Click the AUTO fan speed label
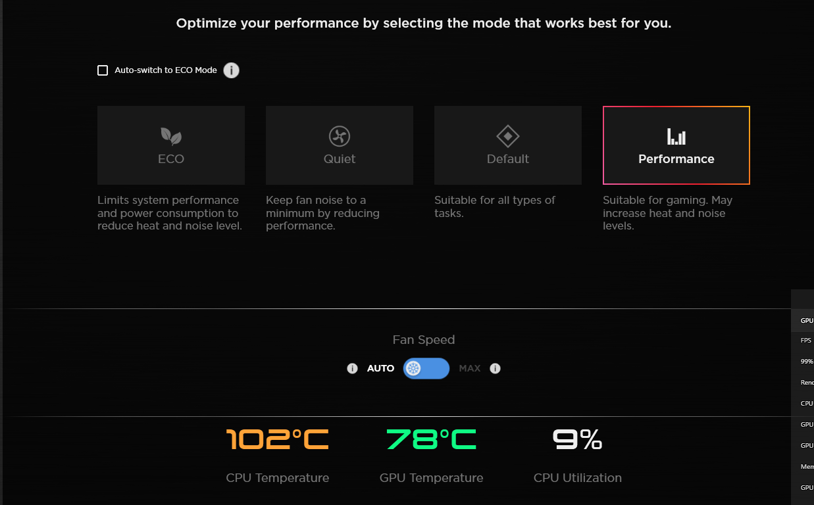The width and height of the screenshot is (814, 505). click(380, 368)
